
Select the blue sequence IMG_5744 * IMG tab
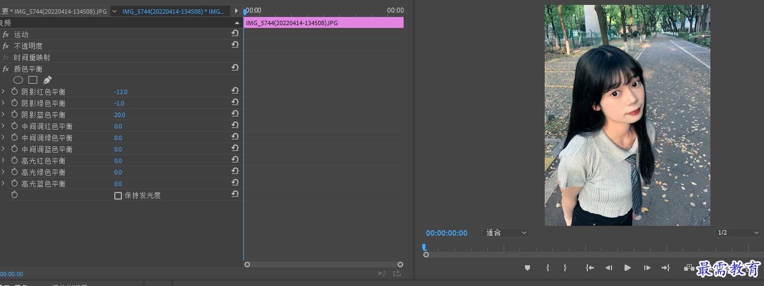pyautogui.click(x=173, y=11)
